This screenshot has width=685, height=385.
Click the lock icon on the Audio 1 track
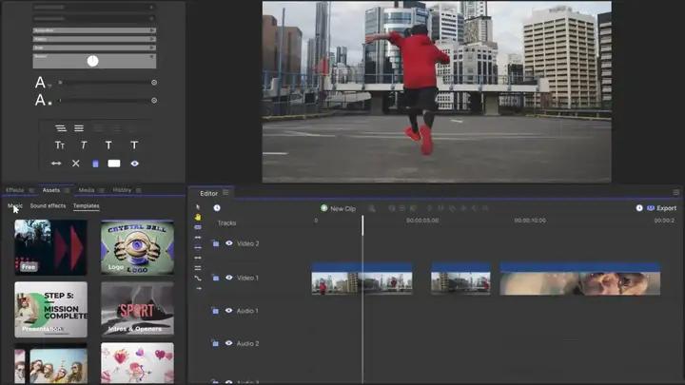pos(216,311)
